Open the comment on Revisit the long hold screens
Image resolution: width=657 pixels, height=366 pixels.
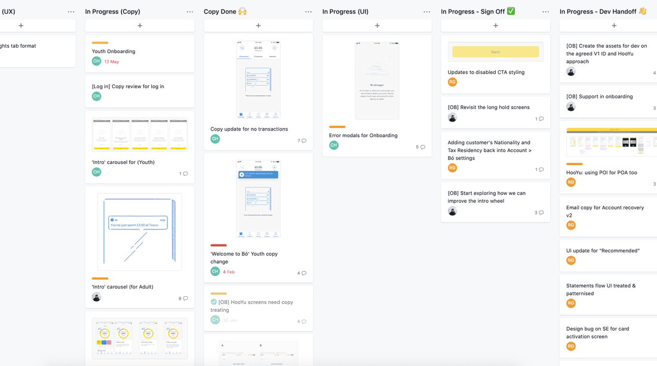coord(539,119)
